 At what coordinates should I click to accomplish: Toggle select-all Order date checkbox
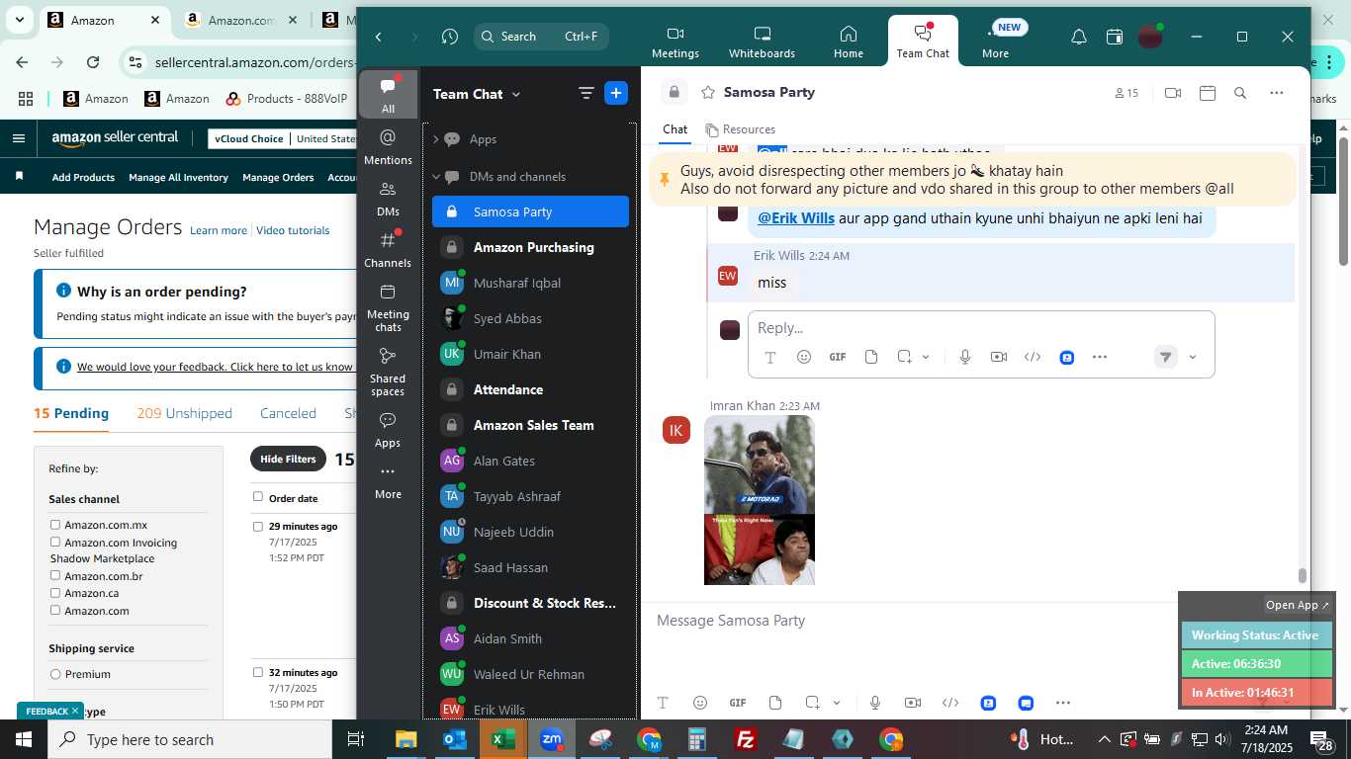pyautogui.click(x=258, y=497)
